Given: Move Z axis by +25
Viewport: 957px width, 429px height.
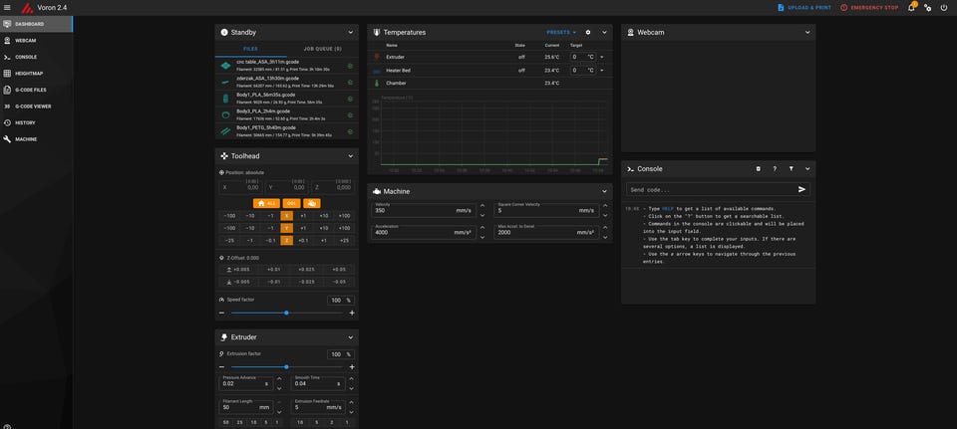Looking at the screenshot, I should [x=344, y=240].
